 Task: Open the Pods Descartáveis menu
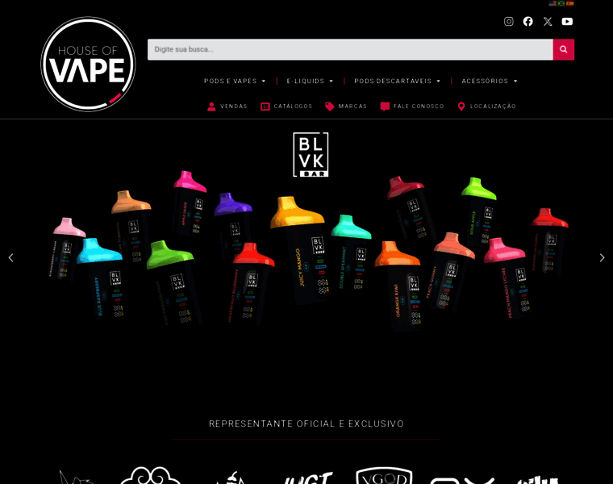point(393,81)
